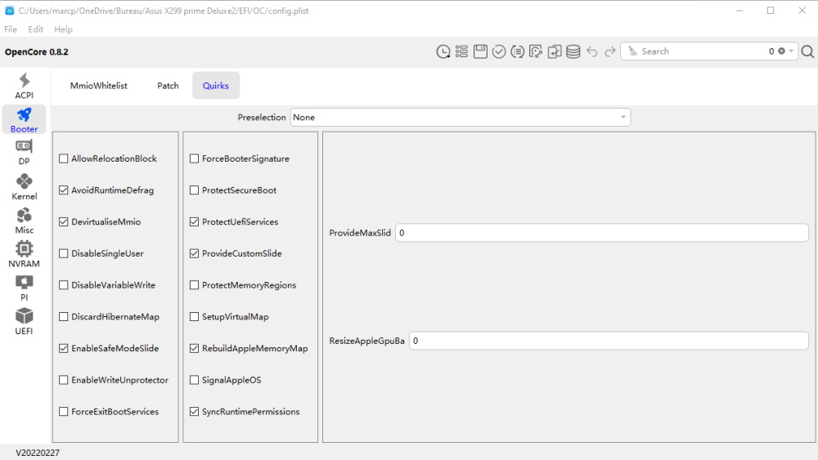818x460 pixels.
Task: Check DisableVariableWrite
Action: (x=64, y=285)
